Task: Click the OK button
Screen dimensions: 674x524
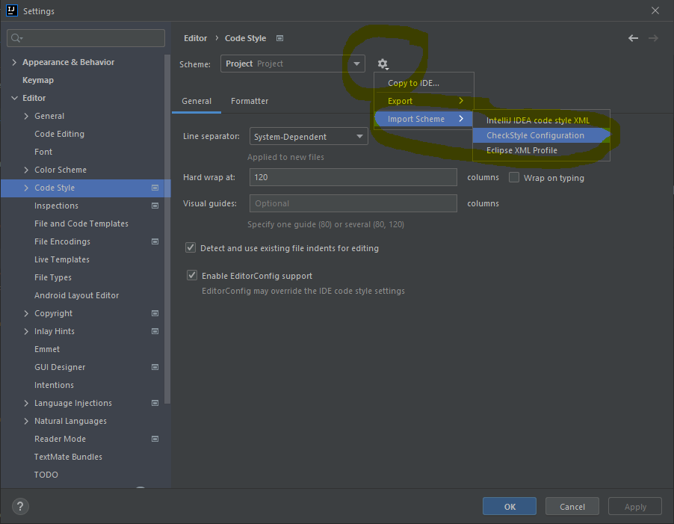Action: pos(510,506)
